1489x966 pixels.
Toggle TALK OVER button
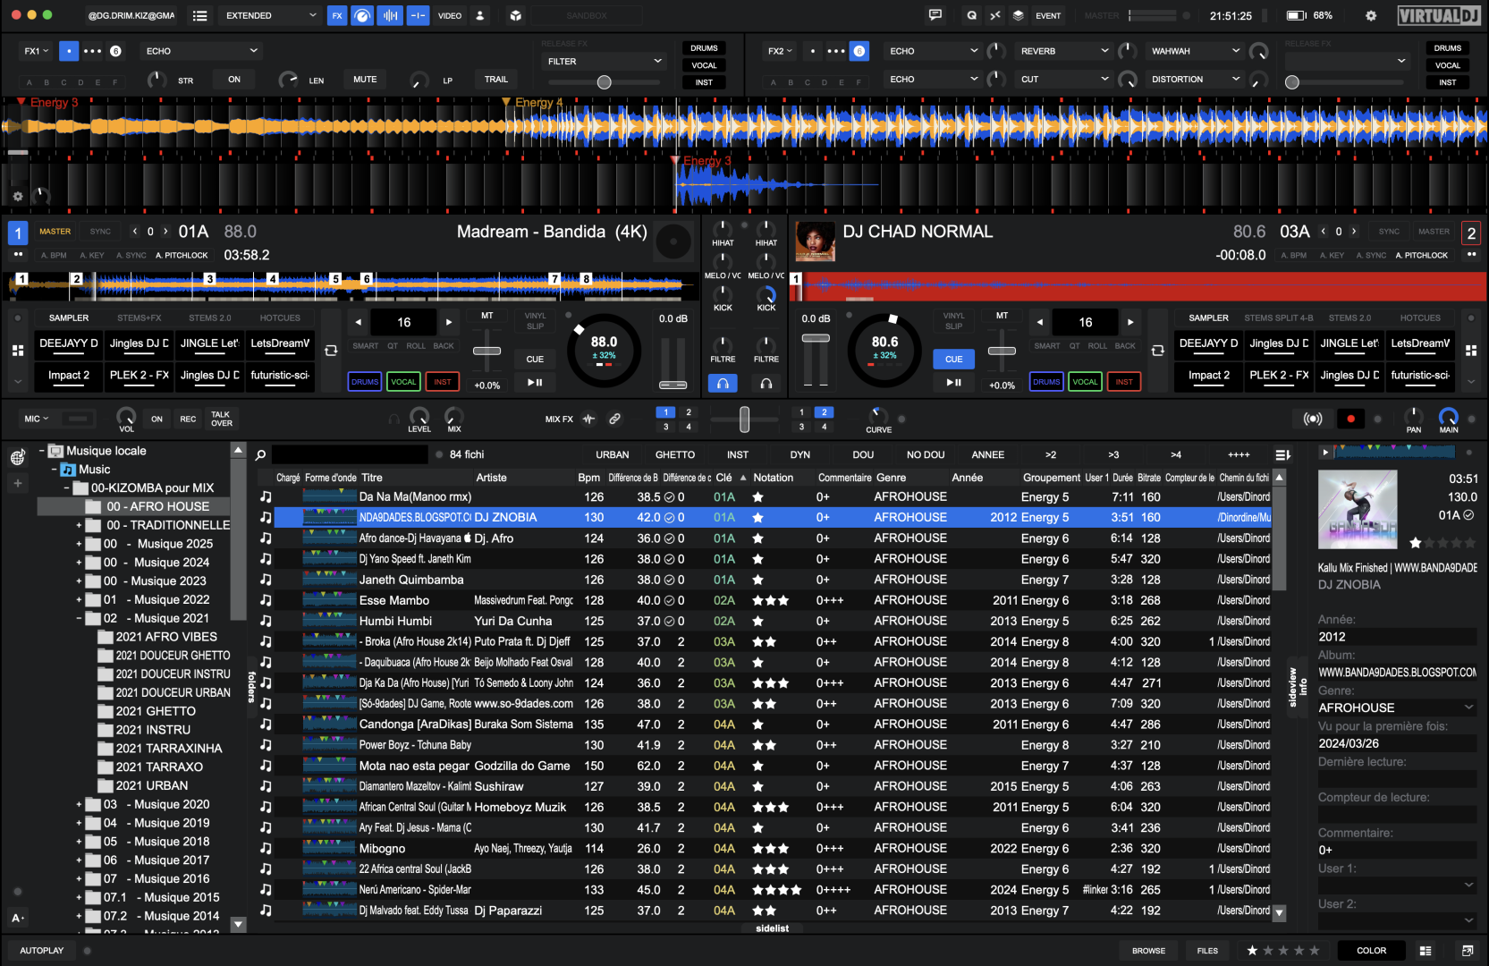[221, 419]
